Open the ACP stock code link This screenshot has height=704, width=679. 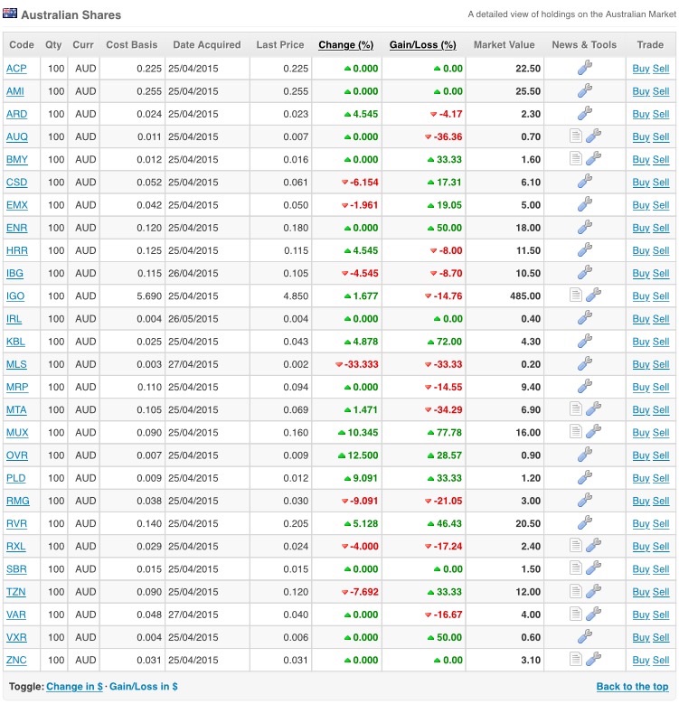click(x=16, y=69)
